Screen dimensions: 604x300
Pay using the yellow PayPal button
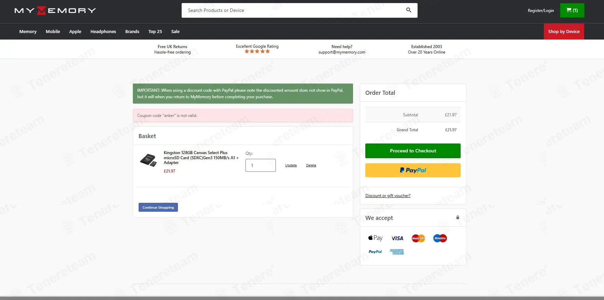[x=413, y=170]
